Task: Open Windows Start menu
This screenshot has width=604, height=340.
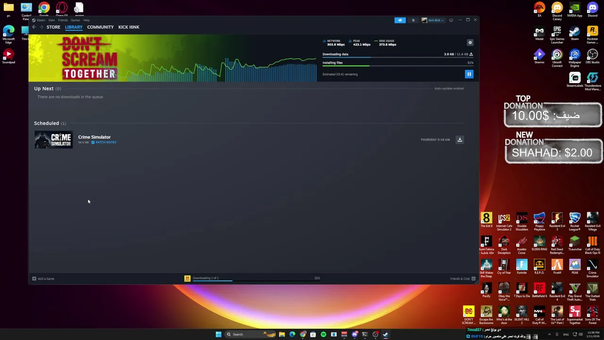Action: pos(218,334)
